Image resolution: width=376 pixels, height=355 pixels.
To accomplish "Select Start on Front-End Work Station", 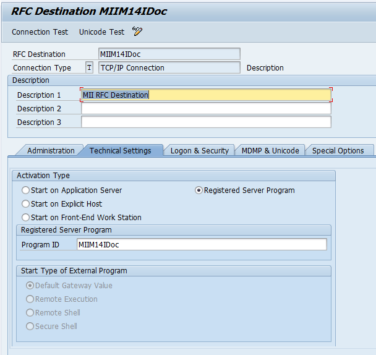I will [26, 218].
